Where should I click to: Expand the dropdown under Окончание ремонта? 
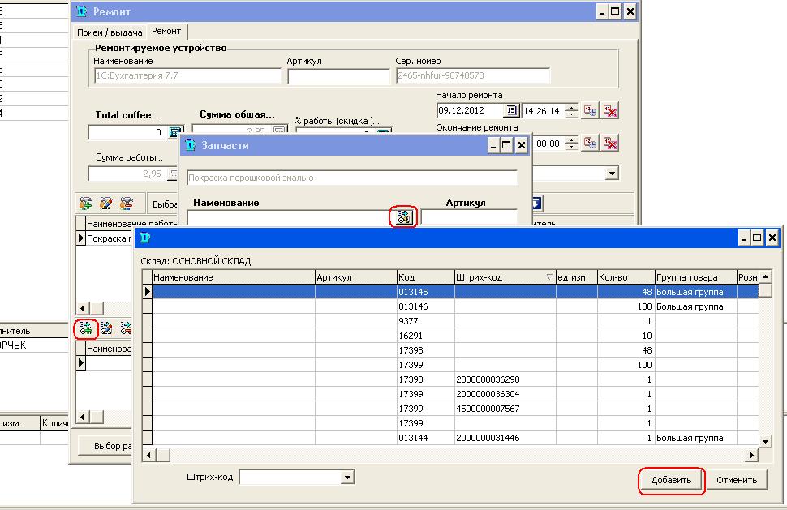coord(612,174)
